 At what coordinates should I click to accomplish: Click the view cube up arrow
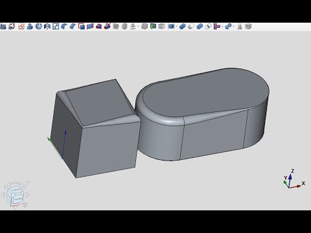click(x=15, y=183)
